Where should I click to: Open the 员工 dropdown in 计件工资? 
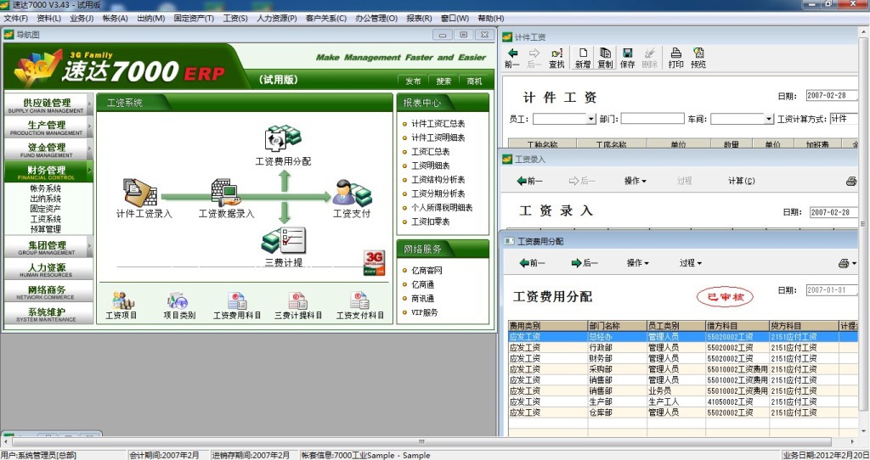[591, 119]
